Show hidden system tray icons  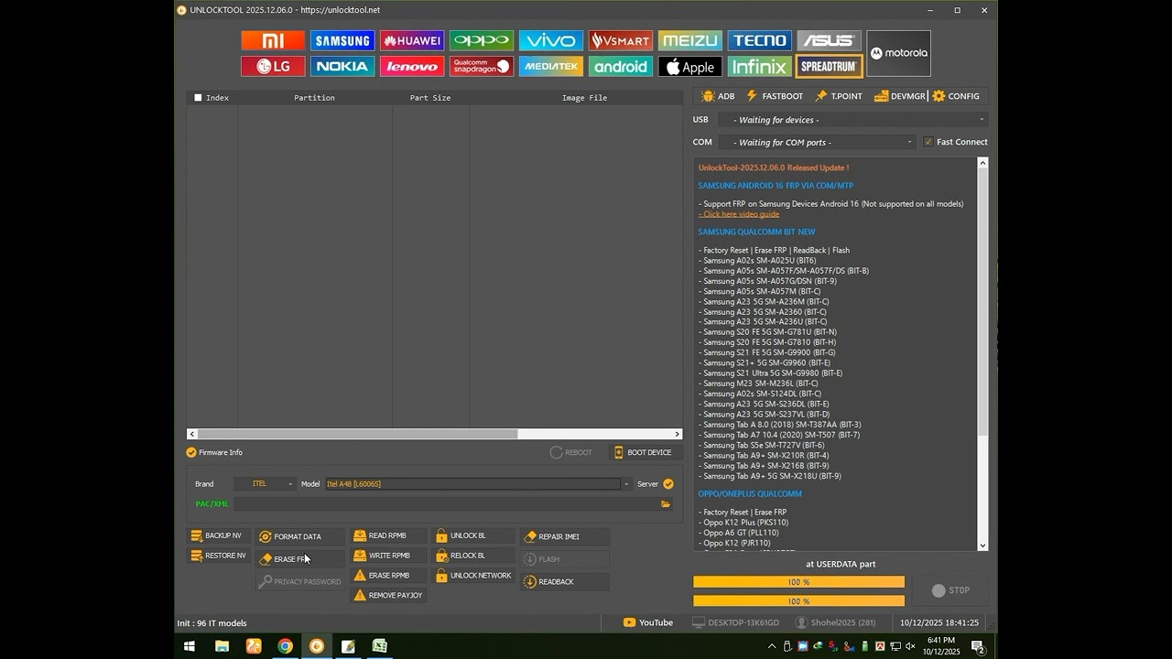772,646
